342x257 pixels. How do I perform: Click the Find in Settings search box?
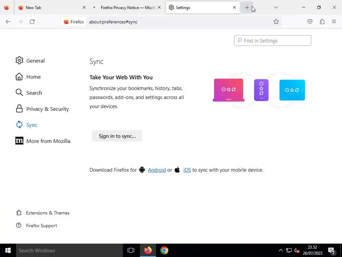point(273,40)
